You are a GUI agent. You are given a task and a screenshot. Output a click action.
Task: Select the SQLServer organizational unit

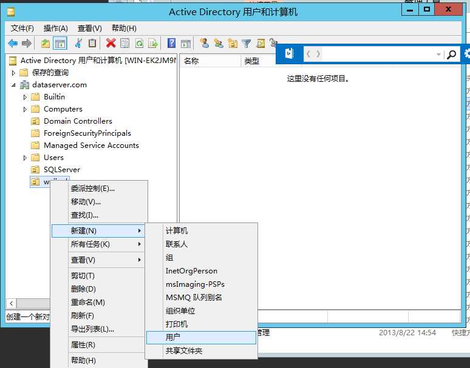tap(62, 170)
